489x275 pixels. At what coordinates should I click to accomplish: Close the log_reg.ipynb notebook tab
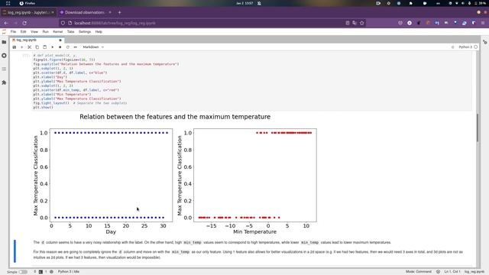(x=60, y=40)
